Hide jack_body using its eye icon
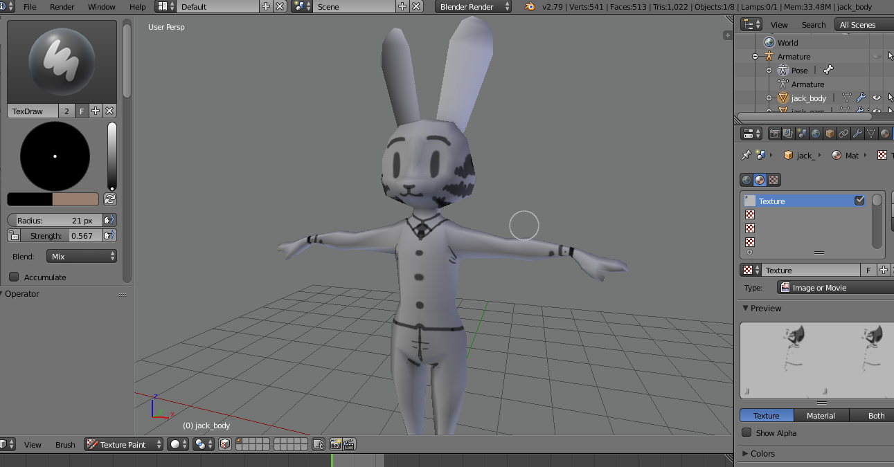894x467 pixels. [x=876, y=98]
